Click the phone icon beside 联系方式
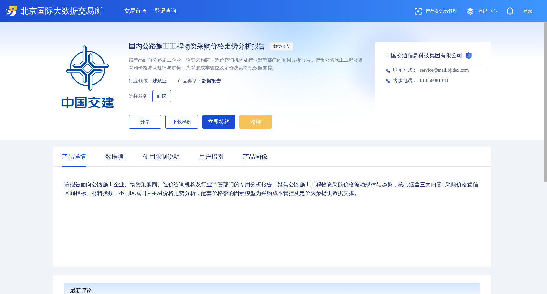The image size is (547, 294). [388, 71]
